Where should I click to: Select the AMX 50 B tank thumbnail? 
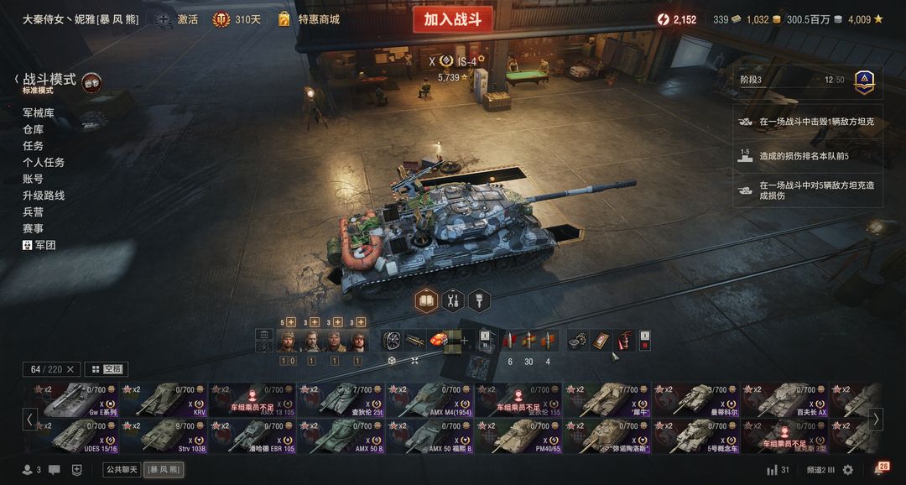coord(341,435)
